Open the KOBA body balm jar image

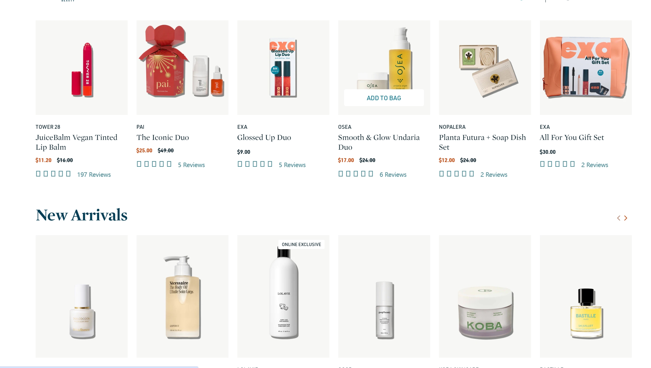tap(485, 296)
